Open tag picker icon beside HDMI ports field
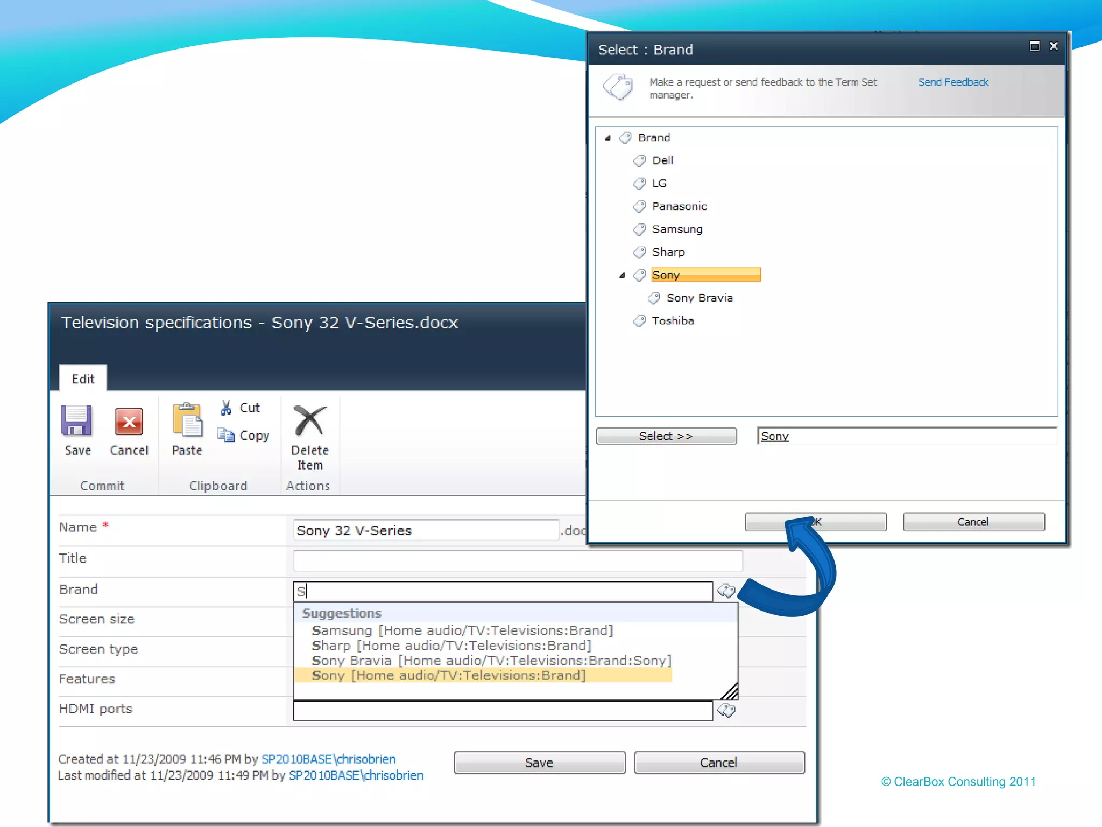Screen dimensions: 1102x827 tap(726, 711)
